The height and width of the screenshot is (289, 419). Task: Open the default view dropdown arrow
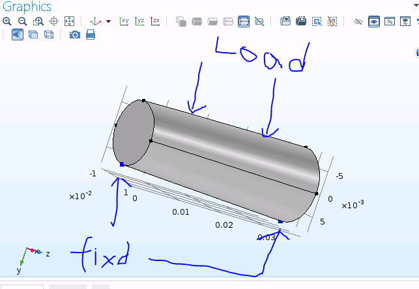pyautogui.click(x=108, y=21)
